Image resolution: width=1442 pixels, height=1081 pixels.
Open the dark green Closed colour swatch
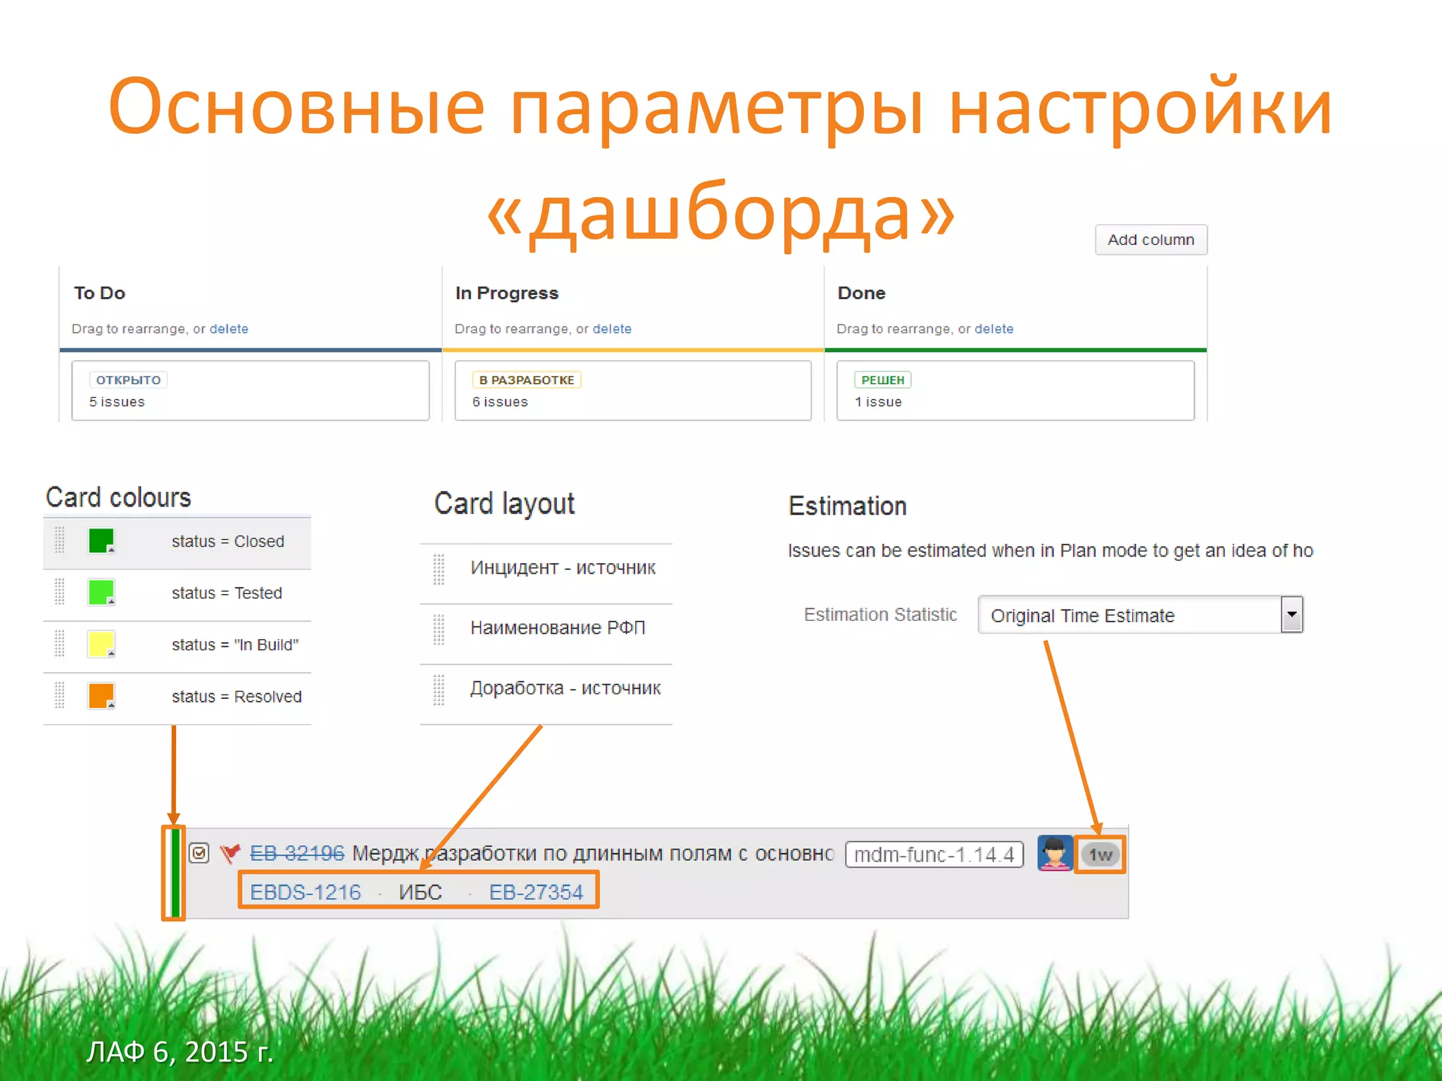pyautogui.click(x=101, y=540)
